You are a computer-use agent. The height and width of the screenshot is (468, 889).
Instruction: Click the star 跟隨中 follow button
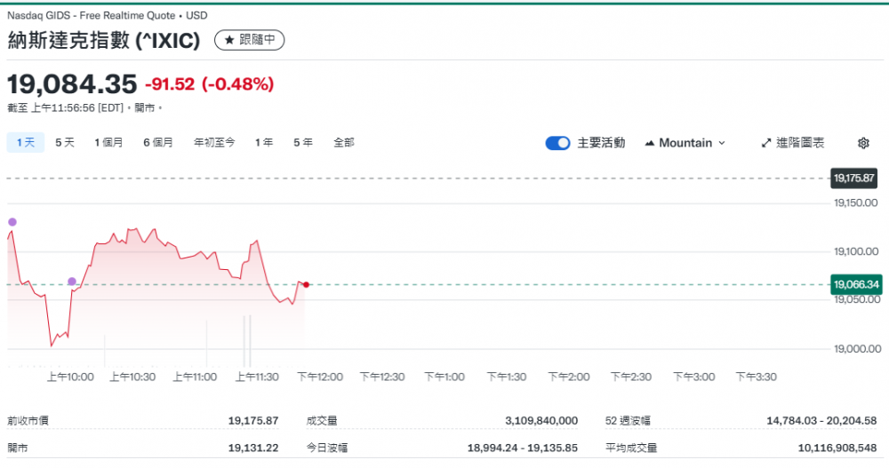click(x=249, y=40)
